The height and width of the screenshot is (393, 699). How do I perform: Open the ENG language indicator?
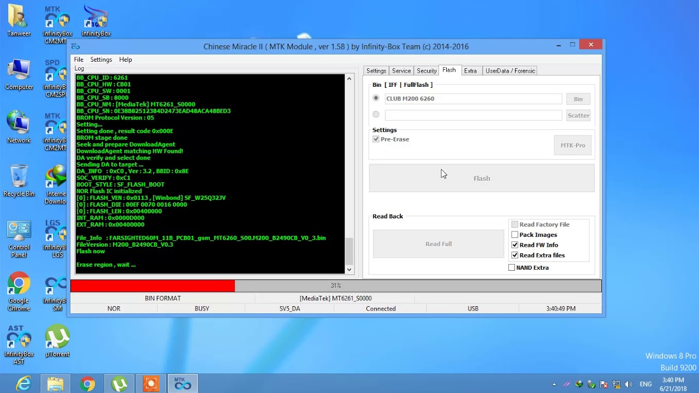point(645,384)
